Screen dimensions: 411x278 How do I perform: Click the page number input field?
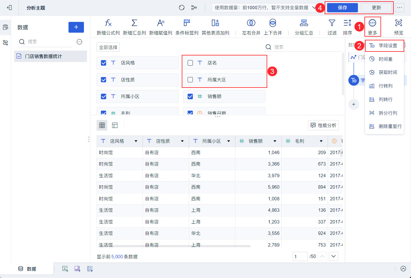[300, 256]
